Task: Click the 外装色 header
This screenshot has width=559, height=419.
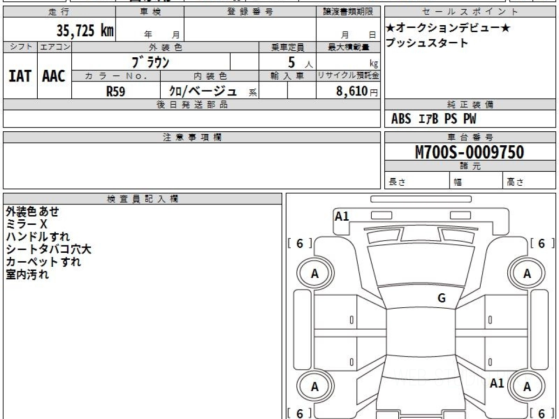Action: click(x=165, y=47)
